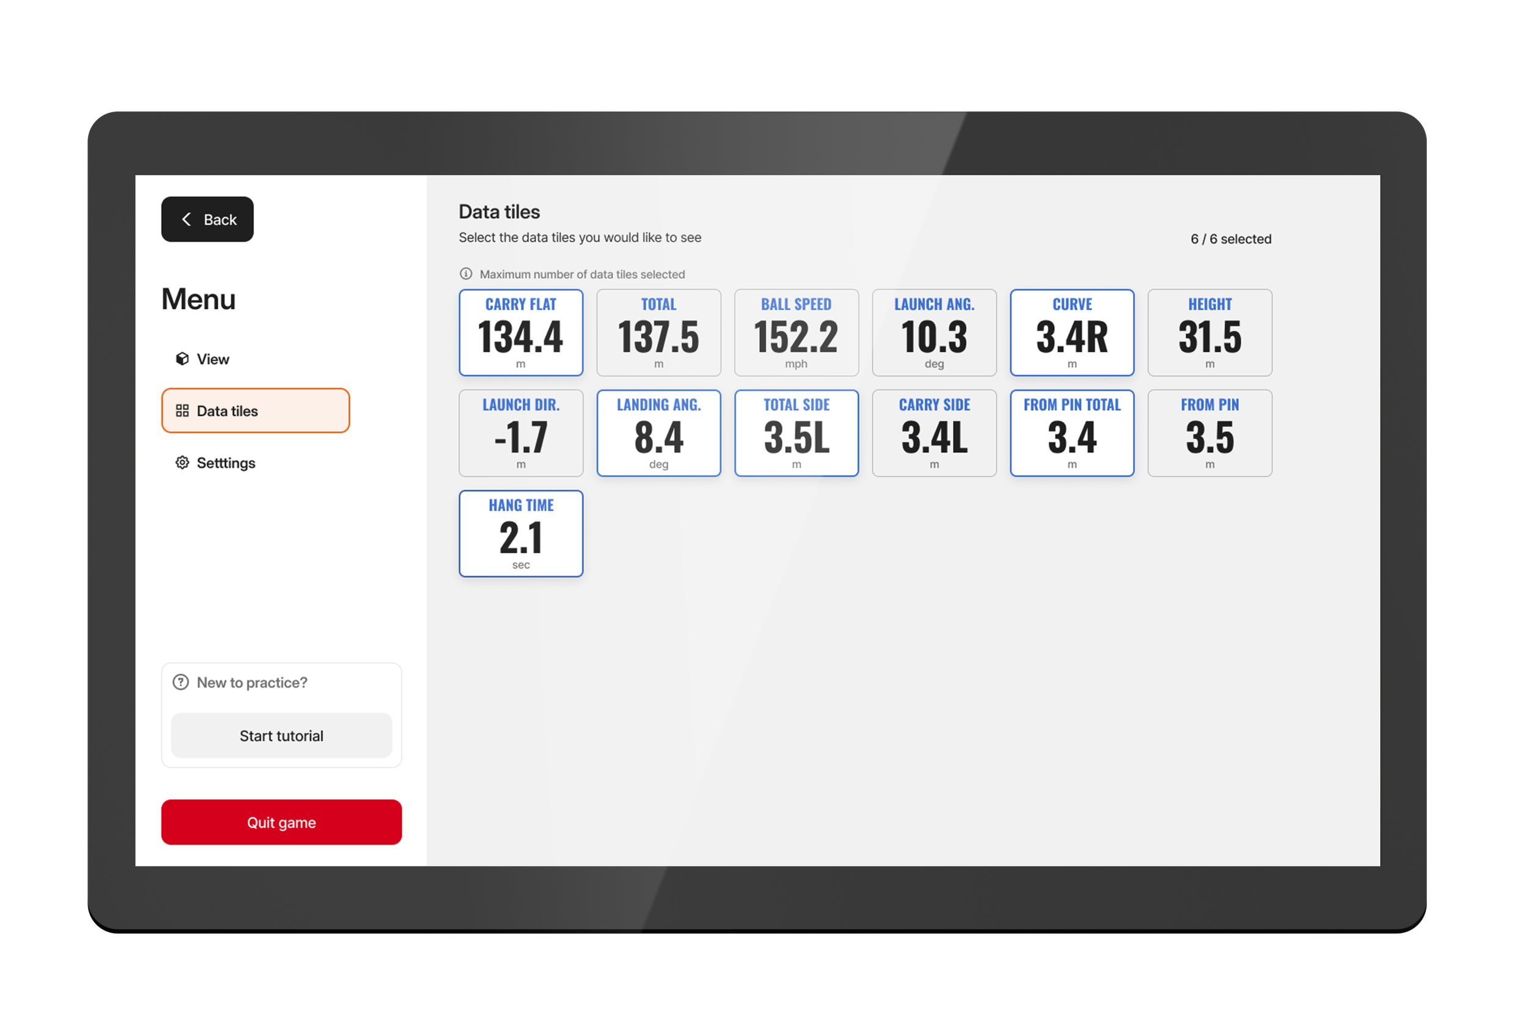Click the View cube icon
This screenshot has height=1018, width=1527.
[x=183, y=359]
